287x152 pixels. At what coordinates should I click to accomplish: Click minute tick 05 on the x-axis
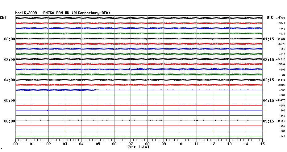point(98,144)
